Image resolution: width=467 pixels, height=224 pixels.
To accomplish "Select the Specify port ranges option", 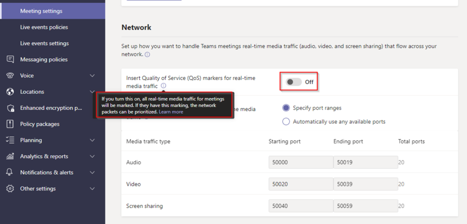I will [286, 108].
